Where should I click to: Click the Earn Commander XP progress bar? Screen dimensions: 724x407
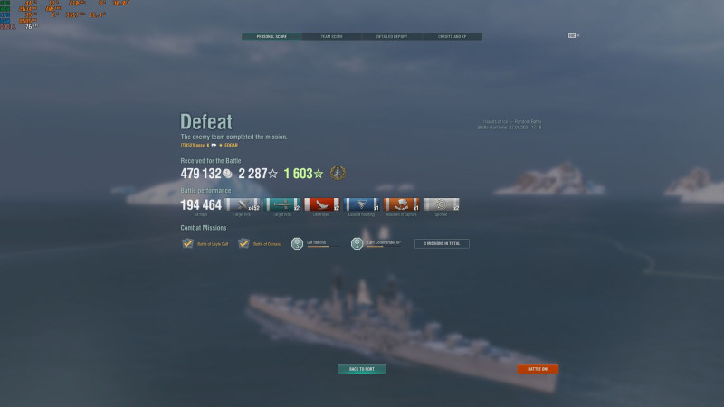384,247
